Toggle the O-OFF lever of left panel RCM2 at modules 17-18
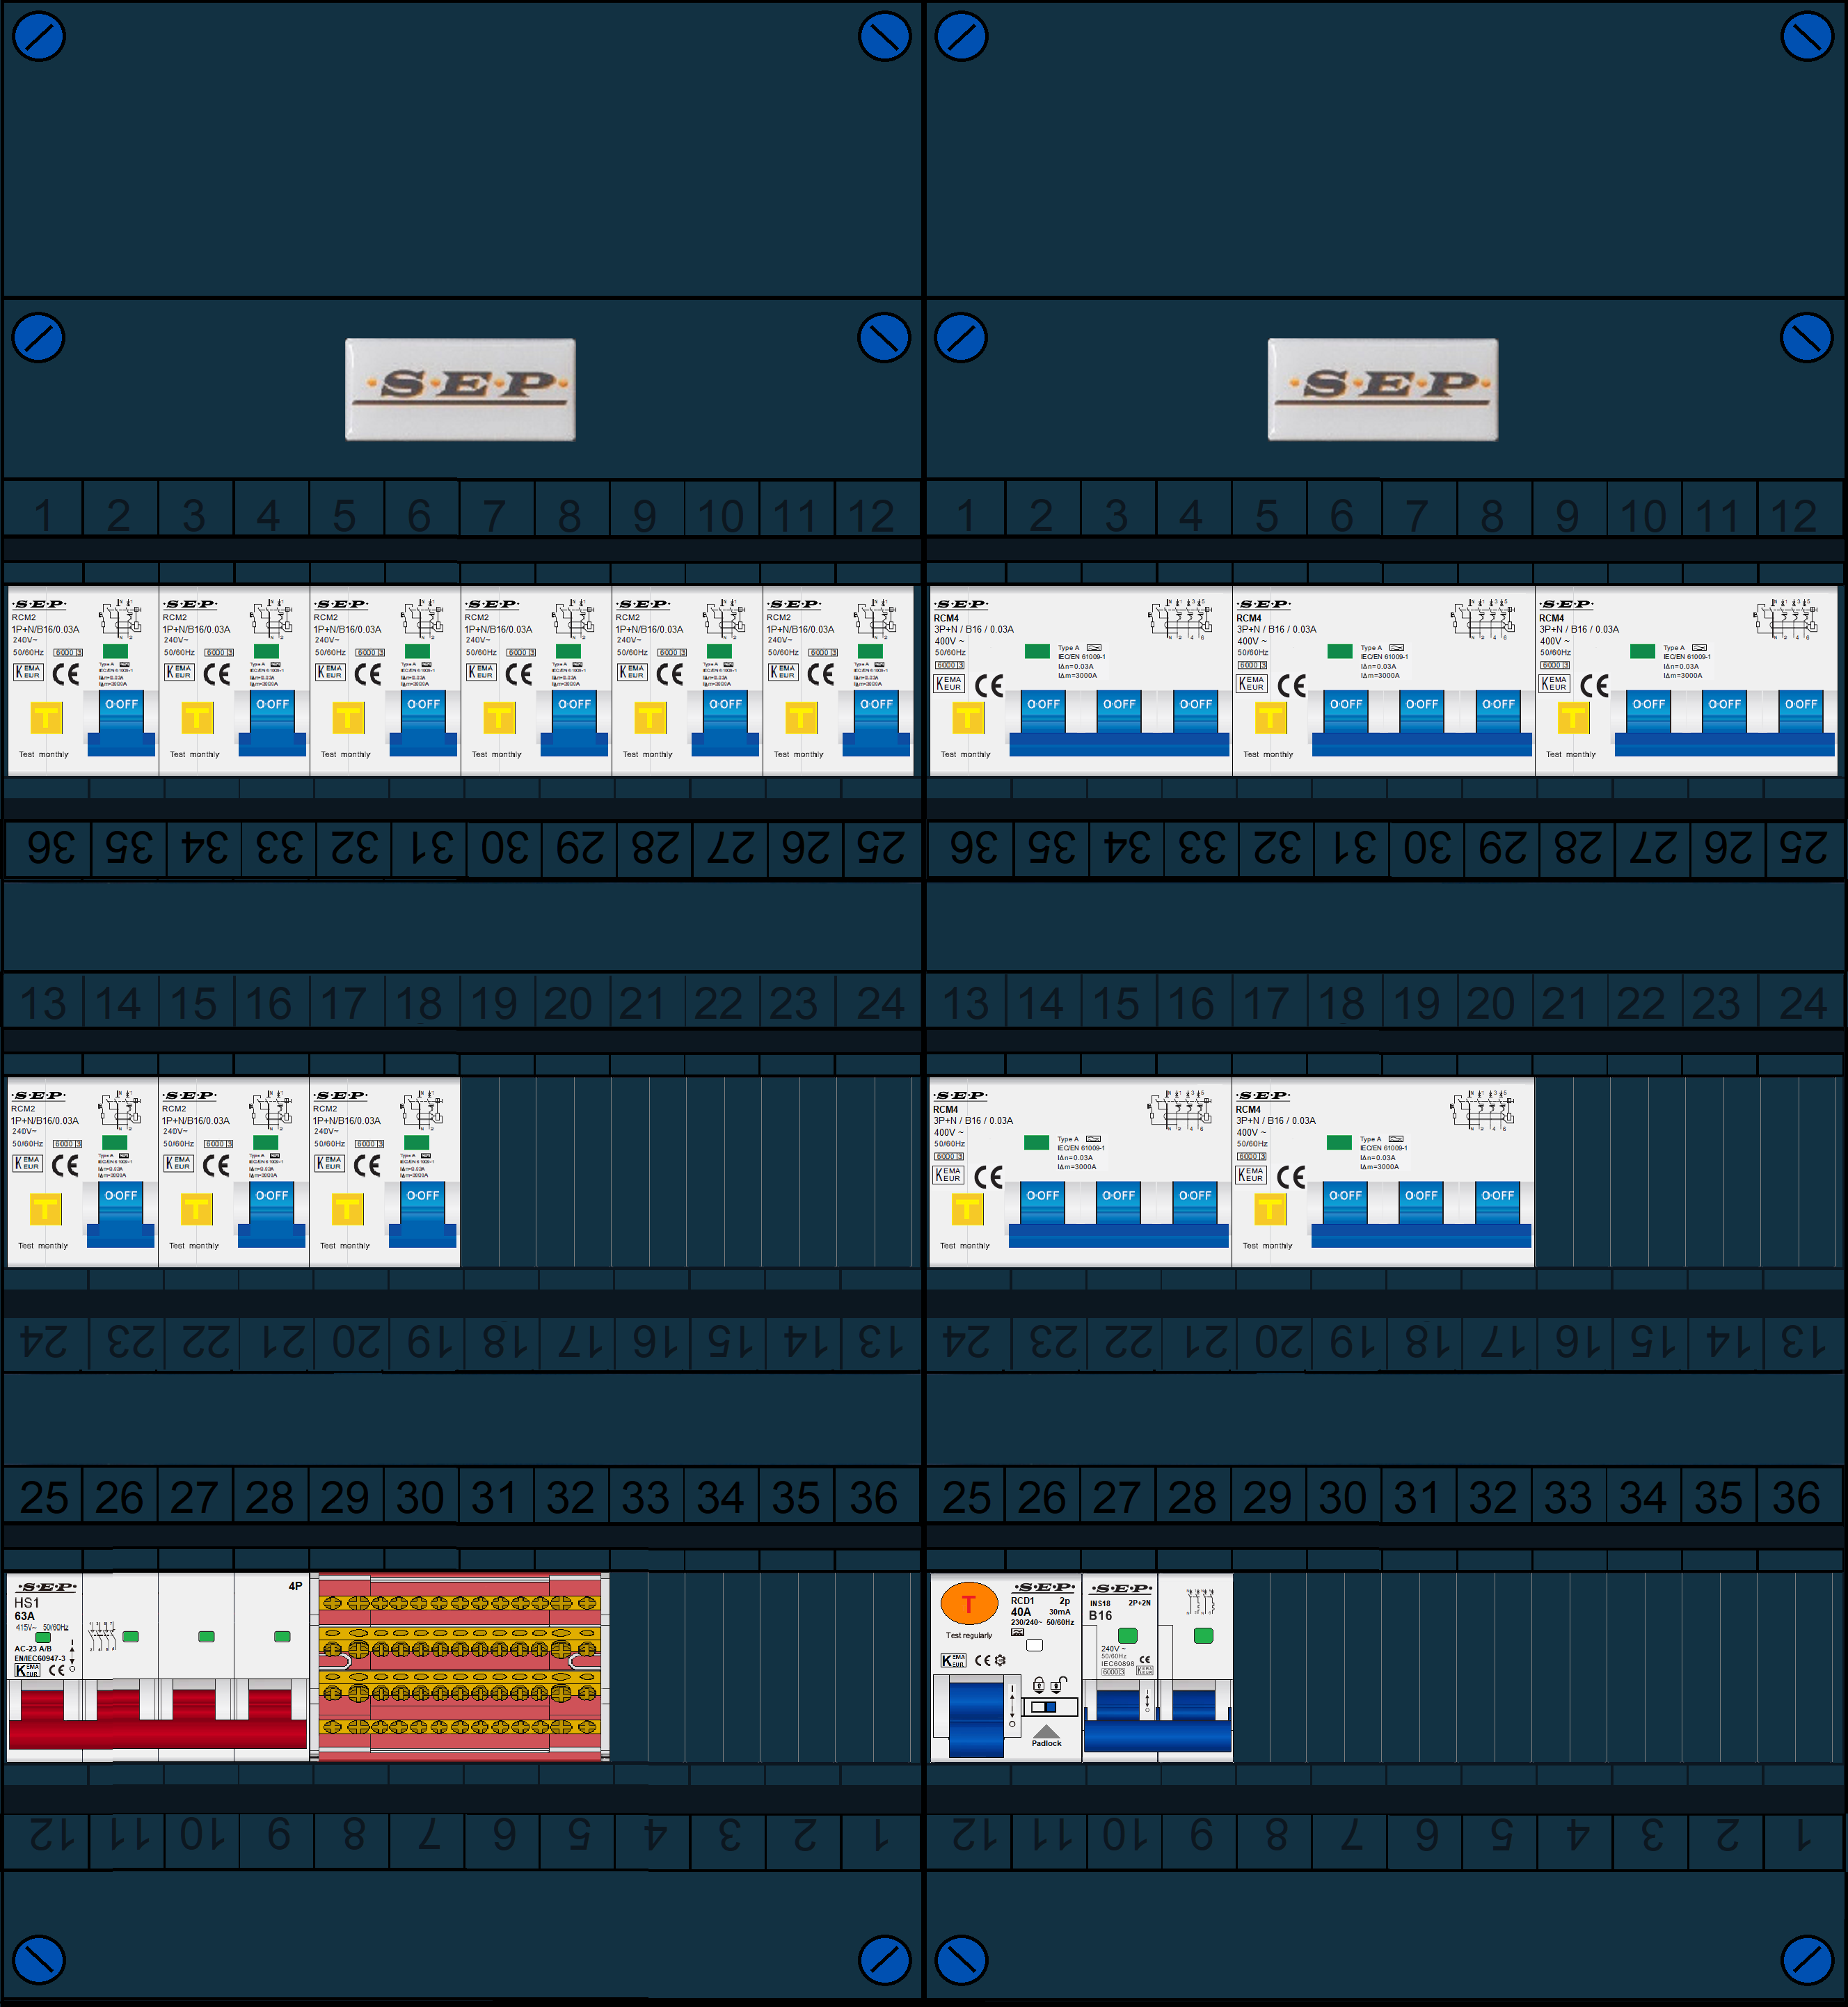The image size is (1848, 2007). [x=422, y=1213]
